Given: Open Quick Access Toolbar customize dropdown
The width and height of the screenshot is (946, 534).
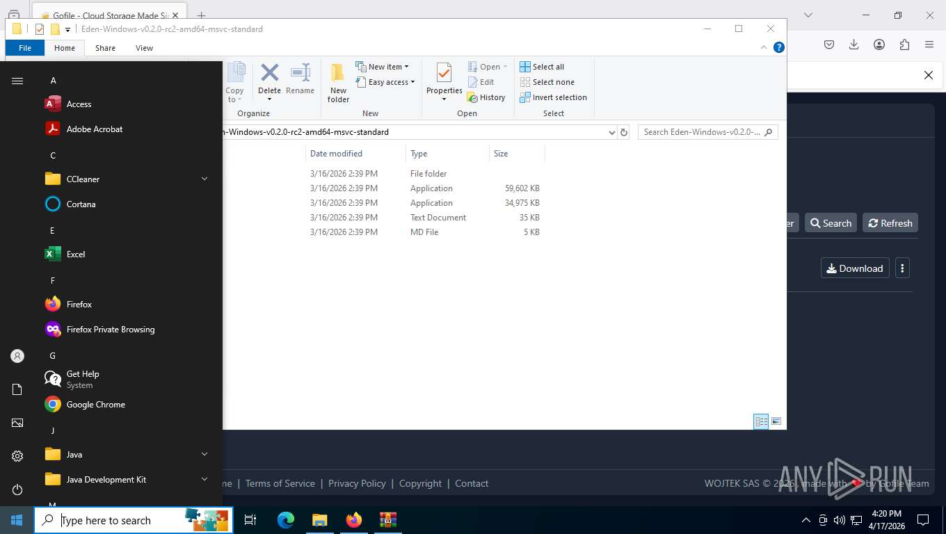Looking at the screenshot, I should click(x=67, y=29).
